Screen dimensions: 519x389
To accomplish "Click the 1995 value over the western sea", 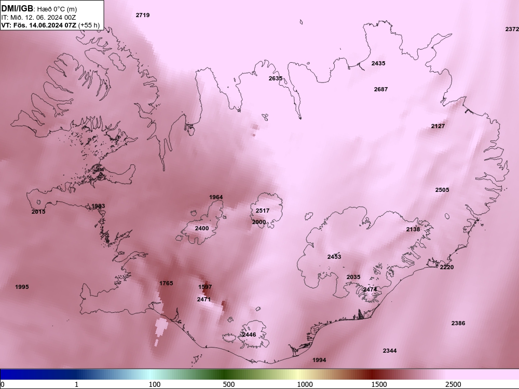I will [22, 287].
